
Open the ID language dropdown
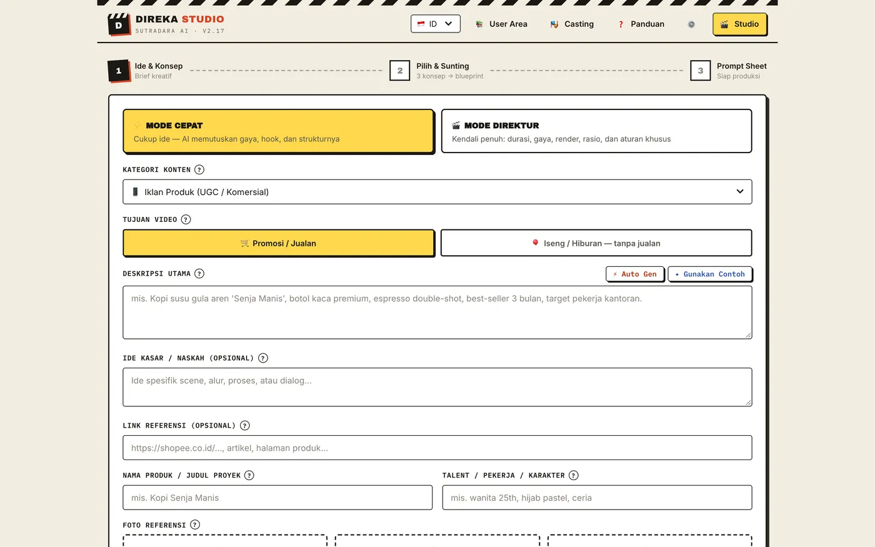tap(436, 24)
